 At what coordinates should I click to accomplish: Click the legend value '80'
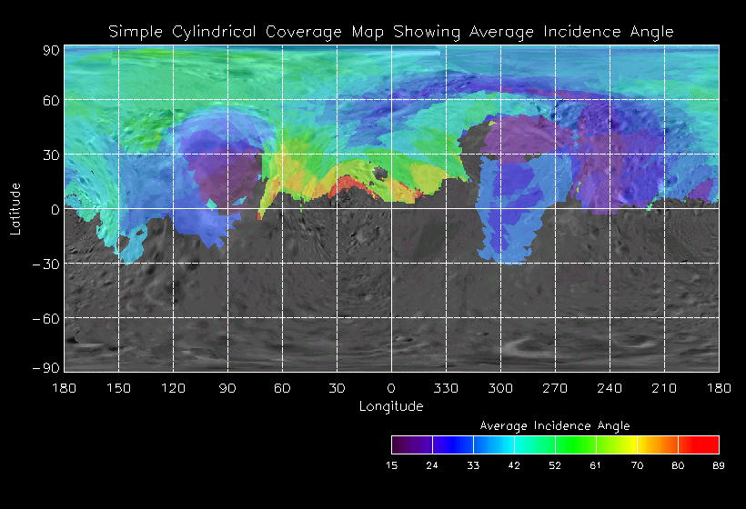pyautogui.click(x=678, y=465)
